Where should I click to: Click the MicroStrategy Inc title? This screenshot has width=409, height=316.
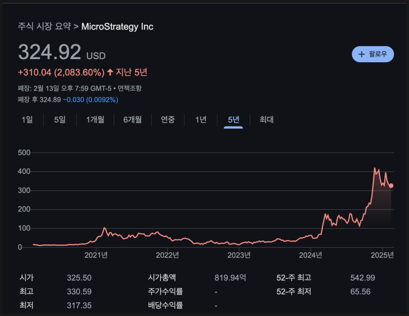click(117, 27)
